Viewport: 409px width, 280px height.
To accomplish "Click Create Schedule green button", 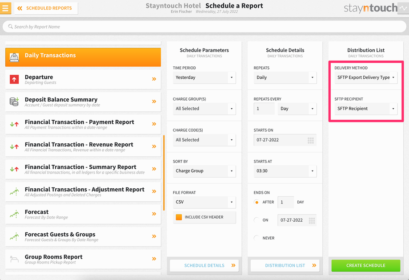I will click(366, 266).
